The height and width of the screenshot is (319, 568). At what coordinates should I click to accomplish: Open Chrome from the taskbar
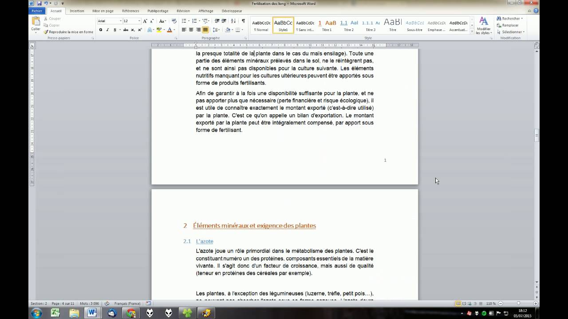point(131,313)
